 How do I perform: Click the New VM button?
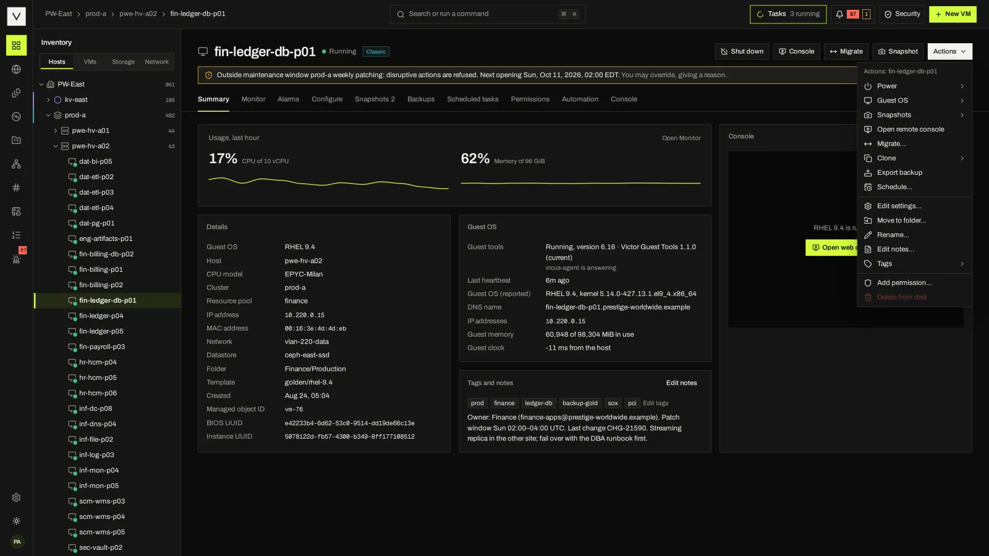[953, 14]
